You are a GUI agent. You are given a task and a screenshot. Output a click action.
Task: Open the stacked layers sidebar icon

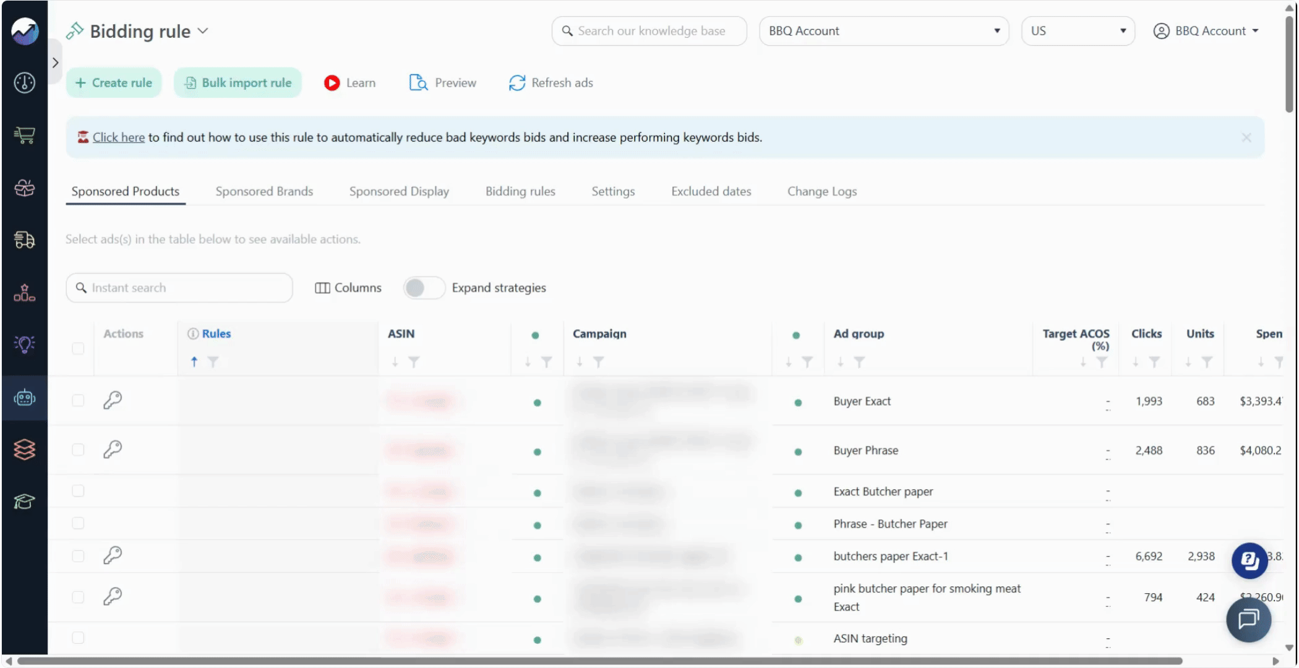tap(25, 449)
